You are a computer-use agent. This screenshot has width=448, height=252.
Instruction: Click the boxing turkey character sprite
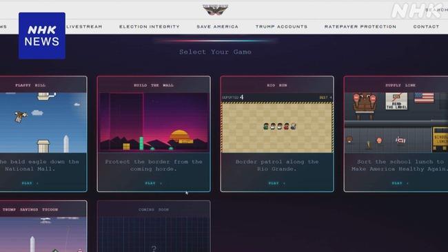pos(365,105)
